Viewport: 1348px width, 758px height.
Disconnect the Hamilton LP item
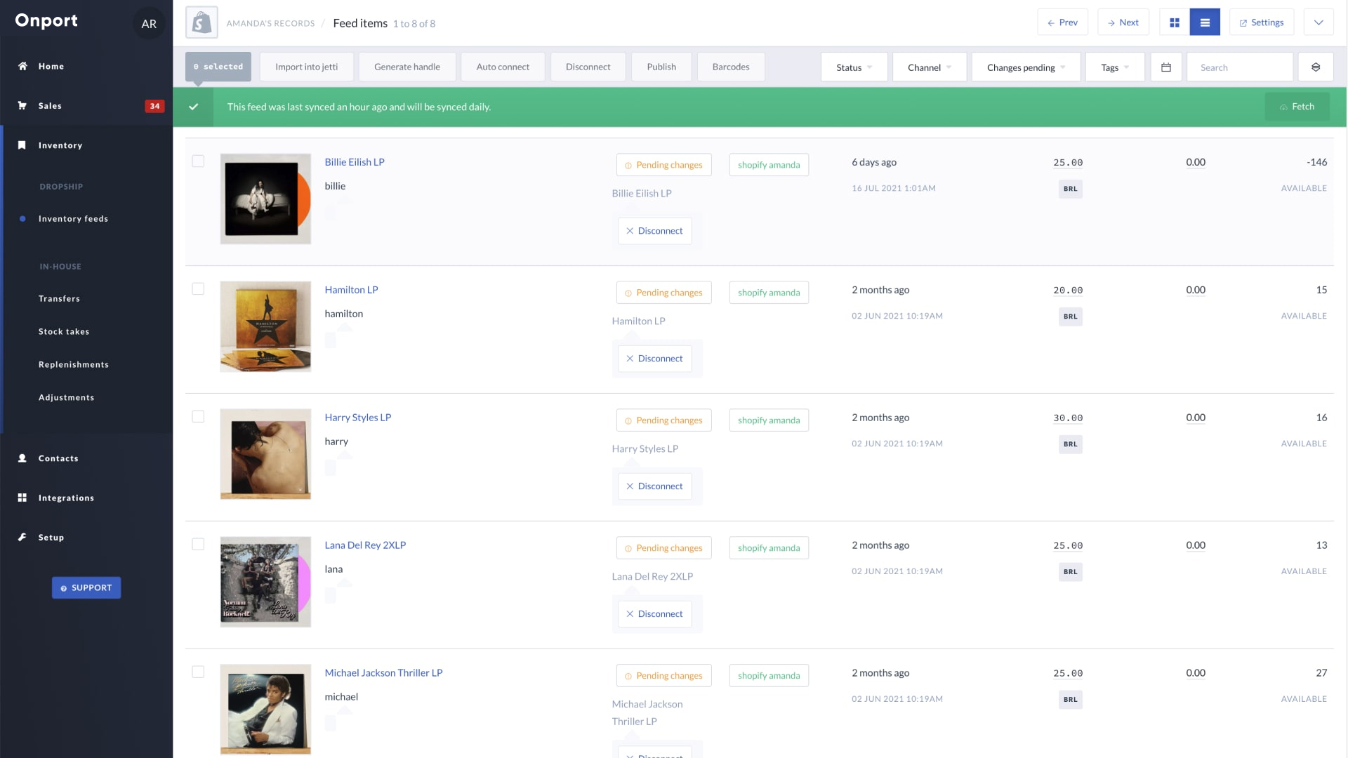pos(654,359)
